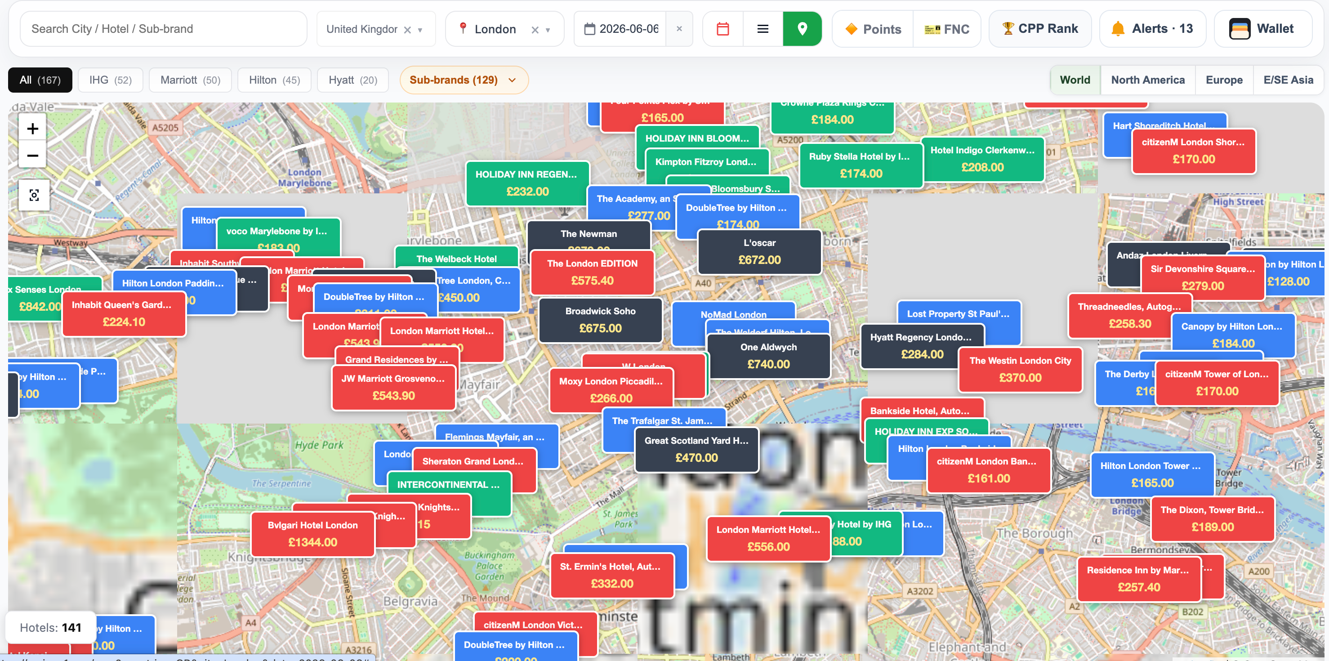Open the L'oscar £672.00 marker
This screenshot has width=1329, height=661.
tap(759, 252)
